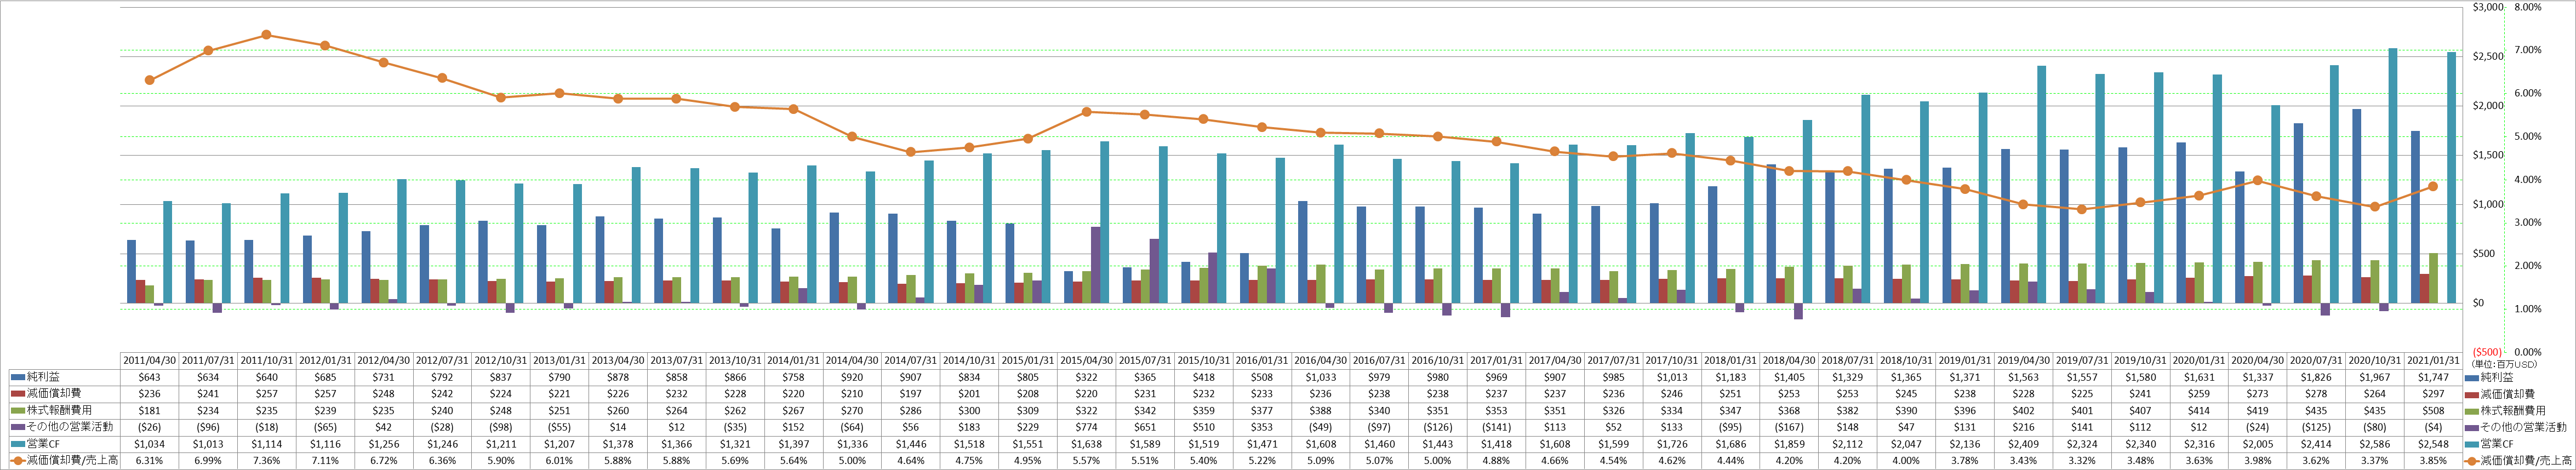Image resolution: width=2576 pixels, height=470 pixels.
Task: Select the $1,033 net income cell for 2016/04/30
Action: [x=1320, y=377]
